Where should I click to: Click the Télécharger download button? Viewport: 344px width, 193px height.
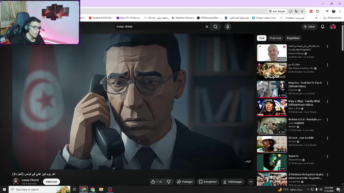(232, 182)
